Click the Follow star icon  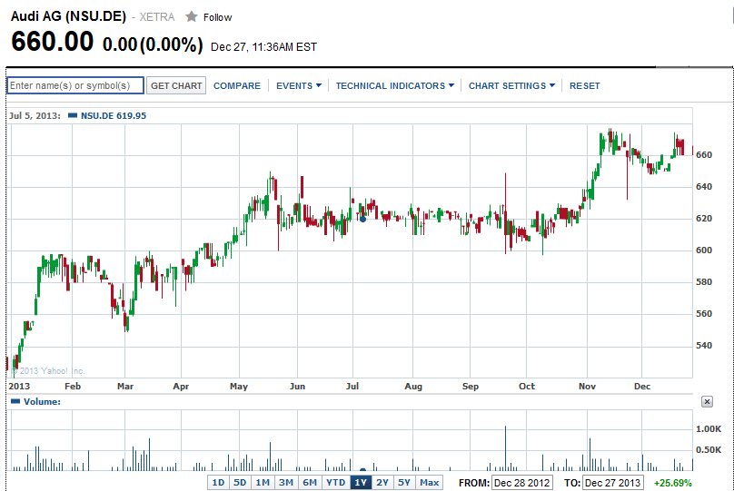point(191,17)
